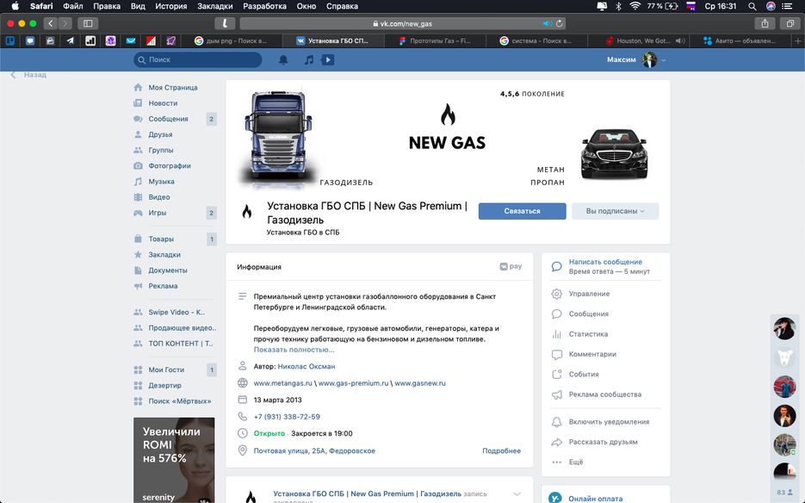Click the VK Поиск search field
Viewport: 805px width, 503px height.
tap(198, 60)
